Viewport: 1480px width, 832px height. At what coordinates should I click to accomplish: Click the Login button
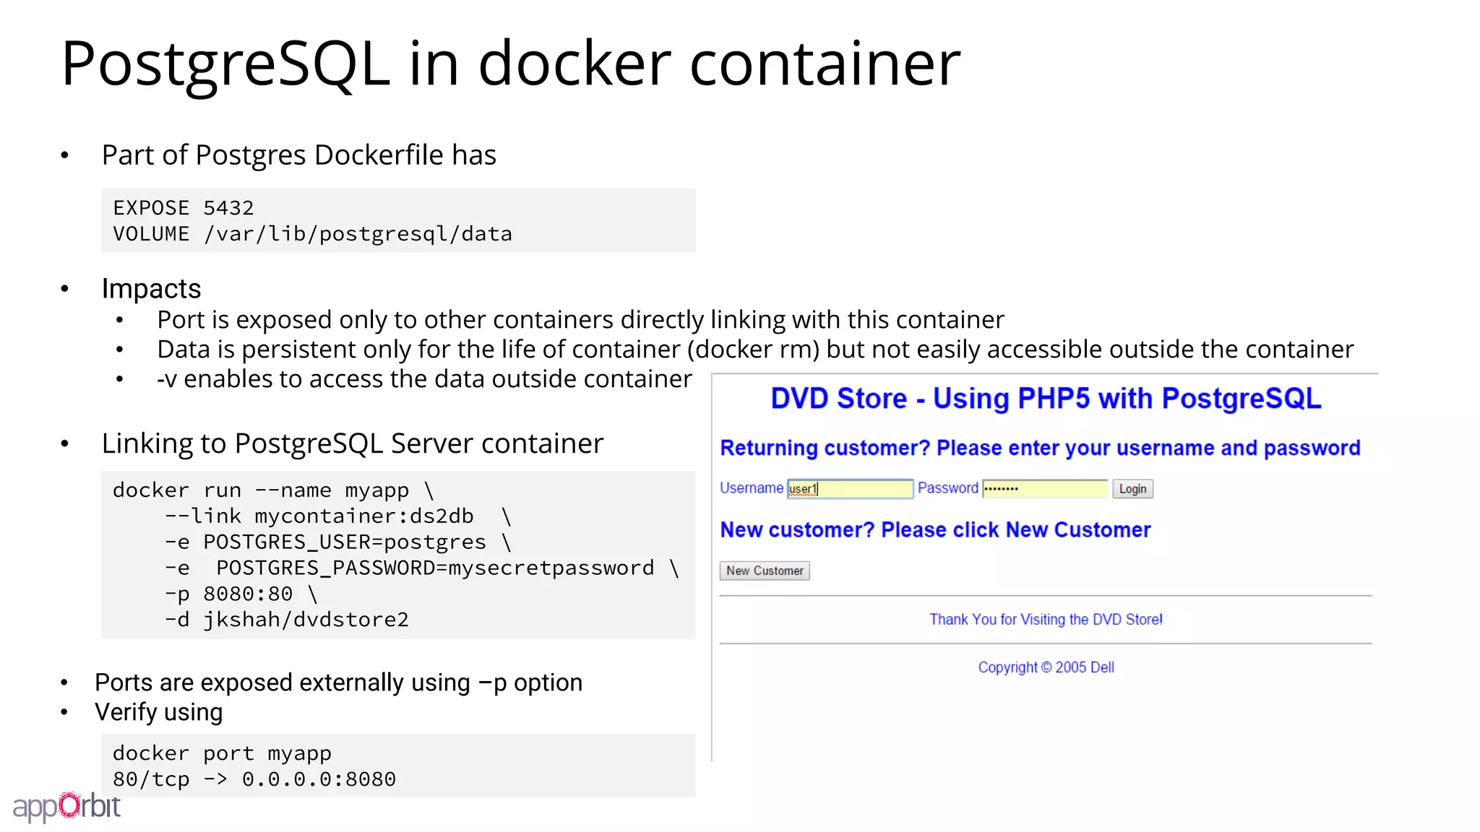[x=1132, y=489]
